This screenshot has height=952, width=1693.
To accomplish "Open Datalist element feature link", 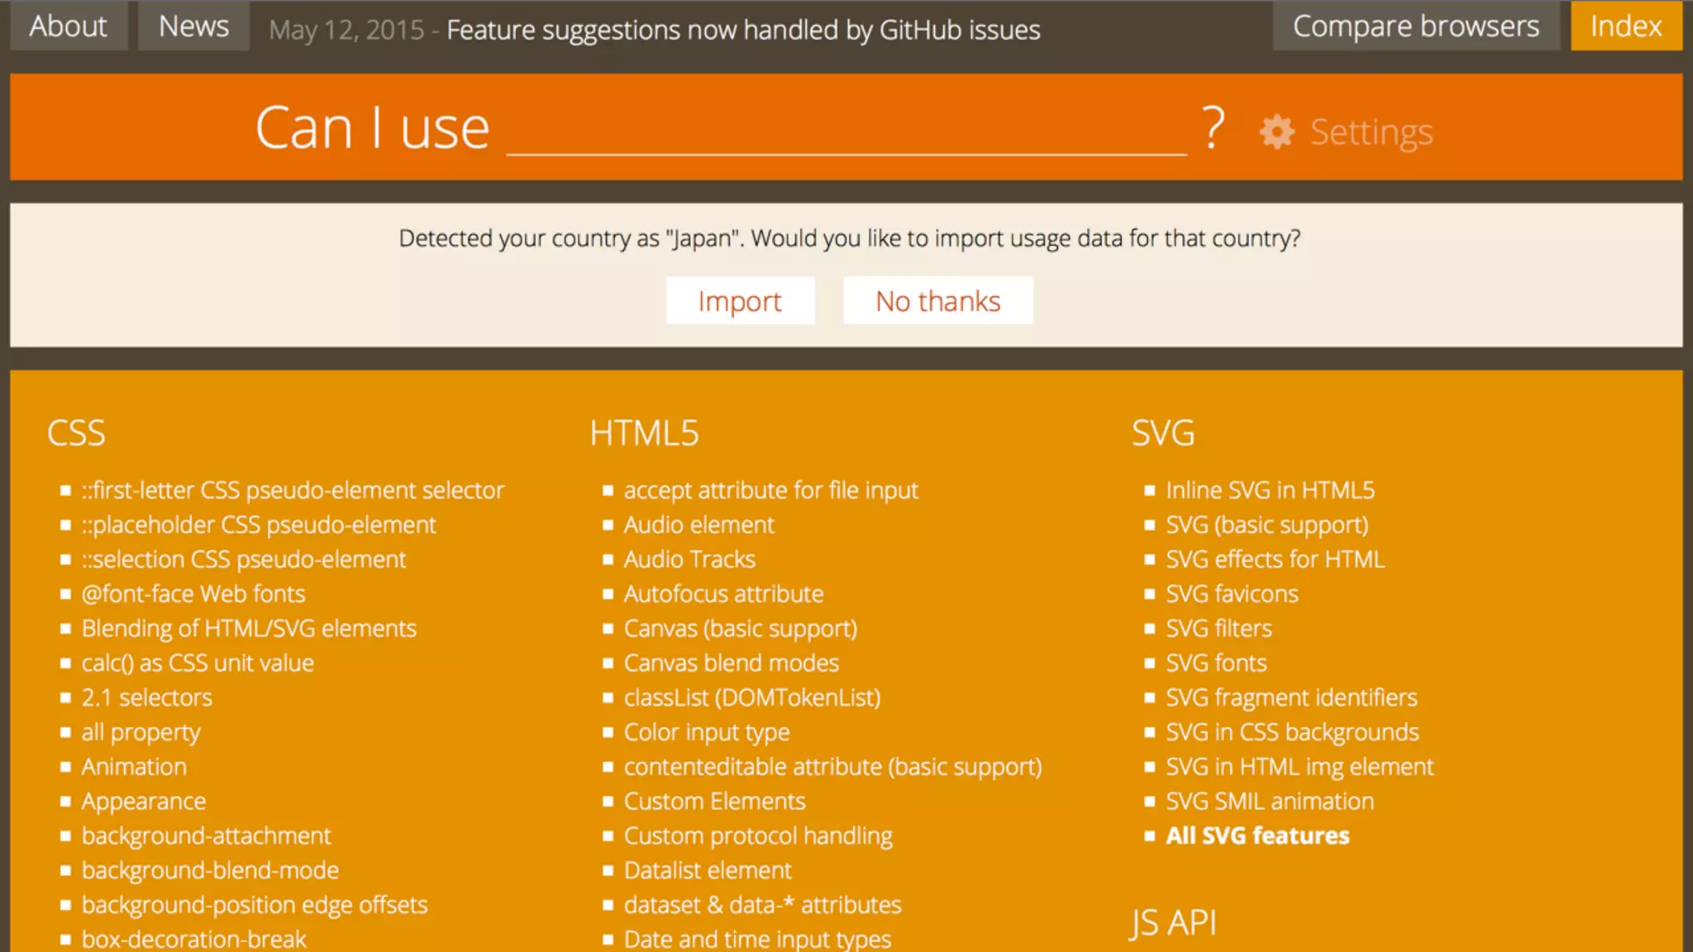I will point(708,870).
